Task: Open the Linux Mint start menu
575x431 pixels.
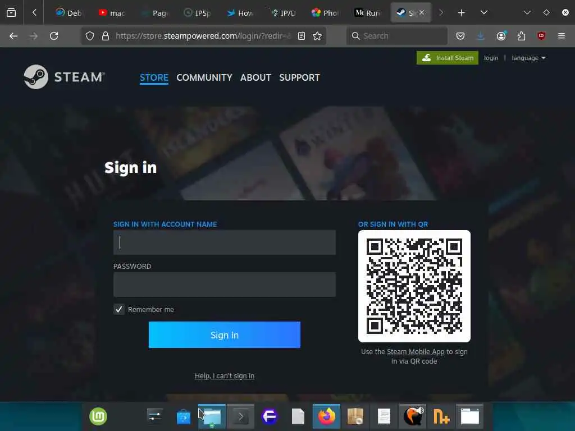Action: coord(98,416)
